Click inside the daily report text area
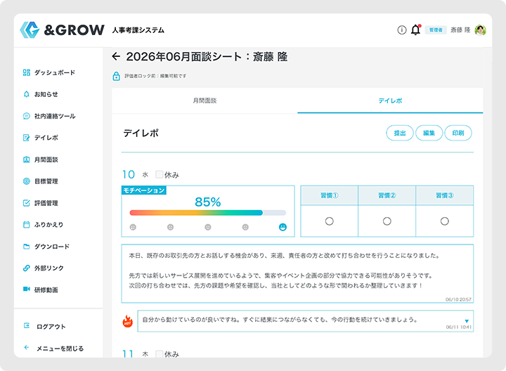Screen dimensions: 506x371 (x=297, y=273)
